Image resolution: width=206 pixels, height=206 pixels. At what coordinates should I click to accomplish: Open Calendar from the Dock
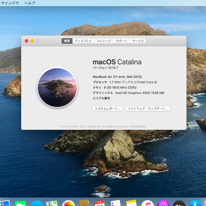pos(100,203)
